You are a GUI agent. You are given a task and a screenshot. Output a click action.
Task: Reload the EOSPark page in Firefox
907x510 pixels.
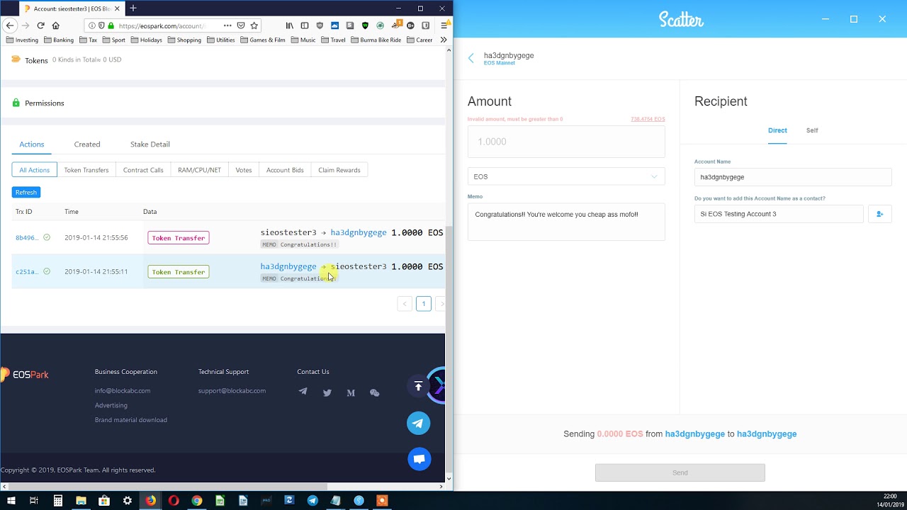(40, 25)
